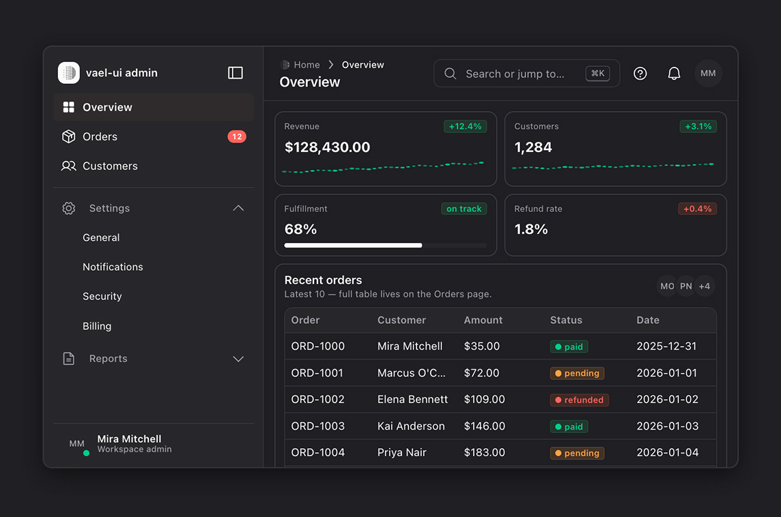Viewport: 781px width, 517px height.
Task: Open the Billing settings item
Action: pos(97,326)
